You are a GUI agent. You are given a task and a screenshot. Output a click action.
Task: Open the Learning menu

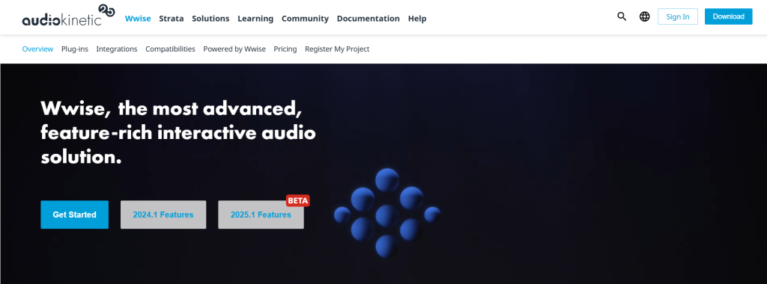pos(255,19)
